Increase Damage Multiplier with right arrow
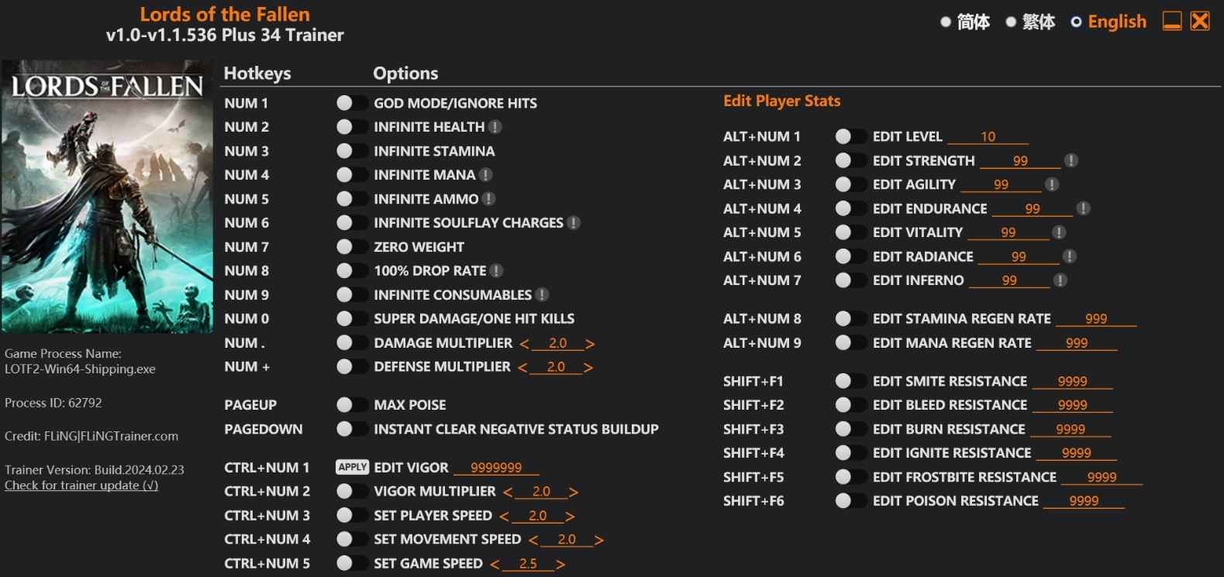This screenshot has height=577, width=1224. 591,344
